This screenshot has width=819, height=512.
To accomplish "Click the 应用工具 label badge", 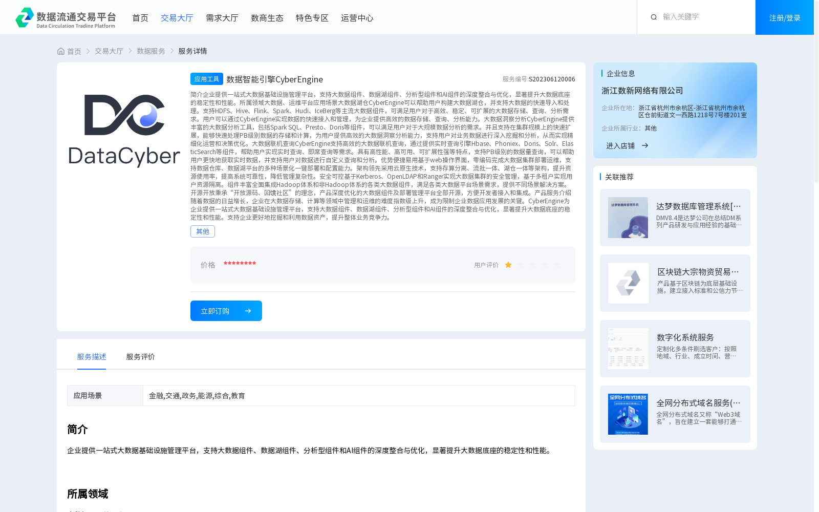I will 207,79.
